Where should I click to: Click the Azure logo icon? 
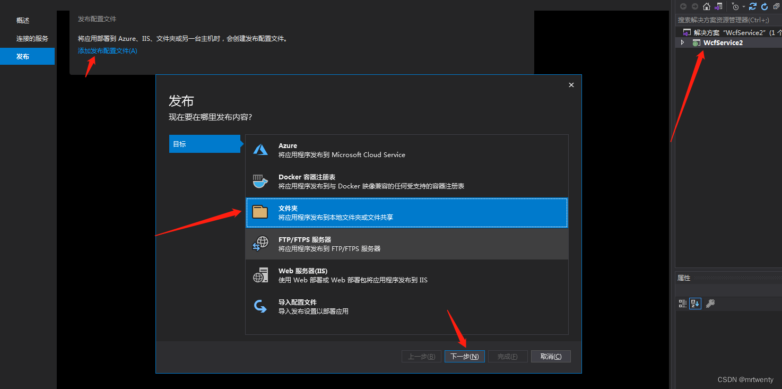click(x=260, y=150)
